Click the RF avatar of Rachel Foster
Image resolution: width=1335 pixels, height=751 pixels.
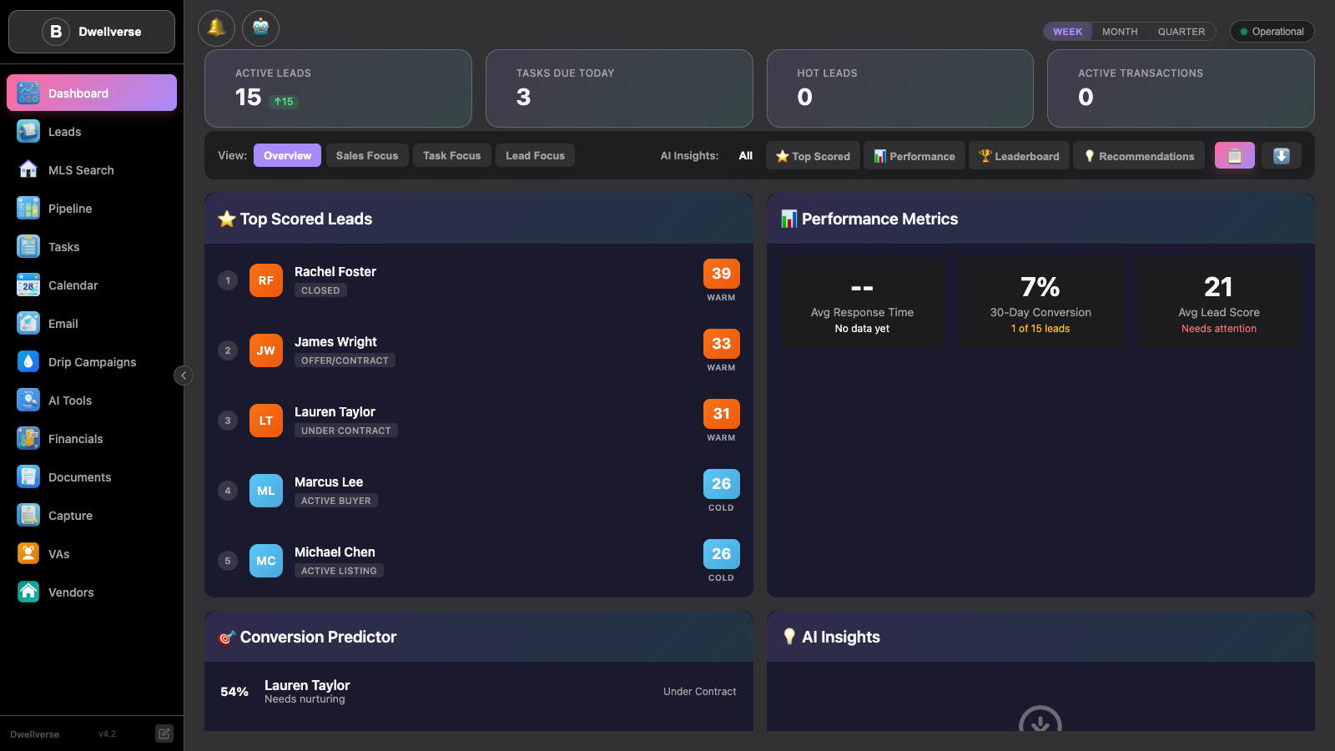(x=266, y=280)
